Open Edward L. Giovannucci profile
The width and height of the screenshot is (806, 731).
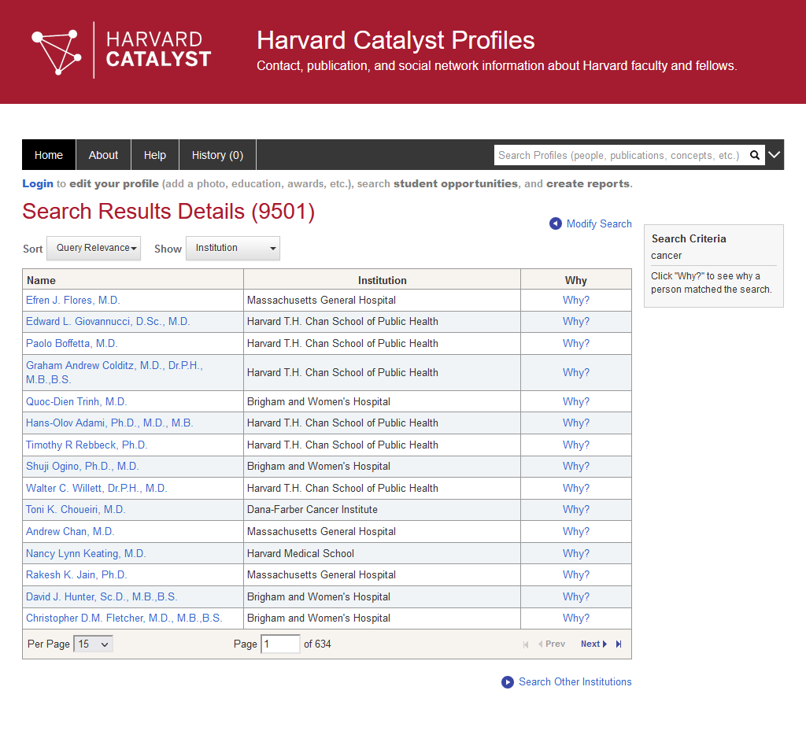pyautogui.click(x=108, y=322)
